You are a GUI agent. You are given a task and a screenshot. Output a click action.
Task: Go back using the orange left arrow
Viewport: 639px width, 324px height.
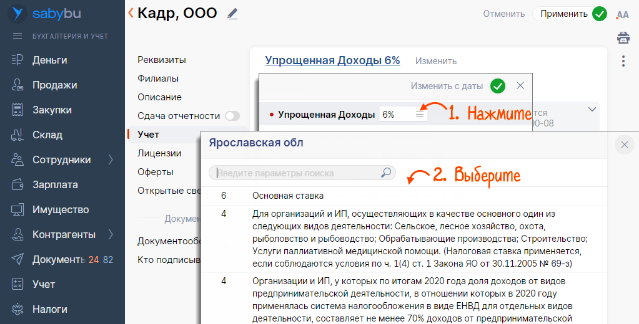tap(131, 12)
